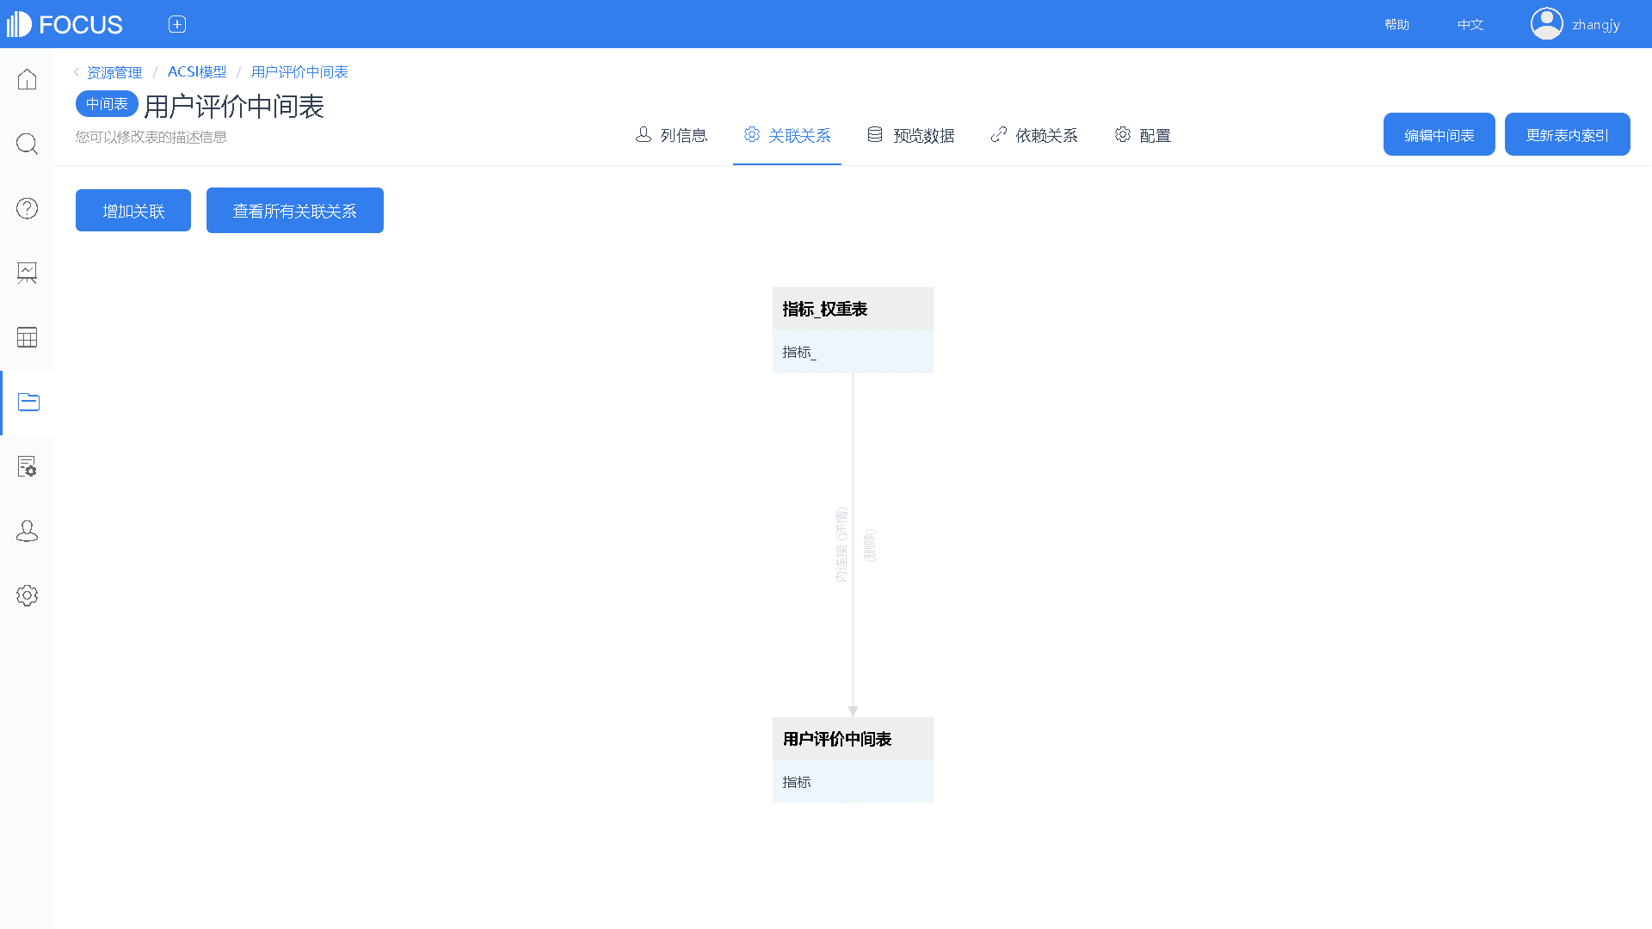Open the question mark help icon in sidebar
This screenshot has height=929, width=1652.
27,208
